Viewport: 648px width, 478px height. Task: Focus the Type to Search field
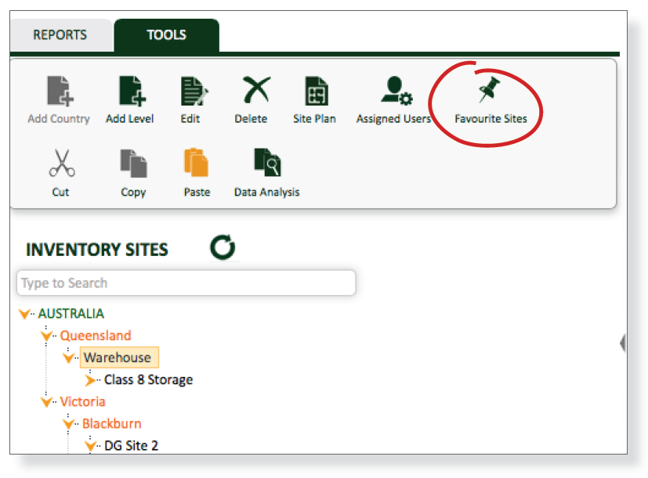coord(186,282)
